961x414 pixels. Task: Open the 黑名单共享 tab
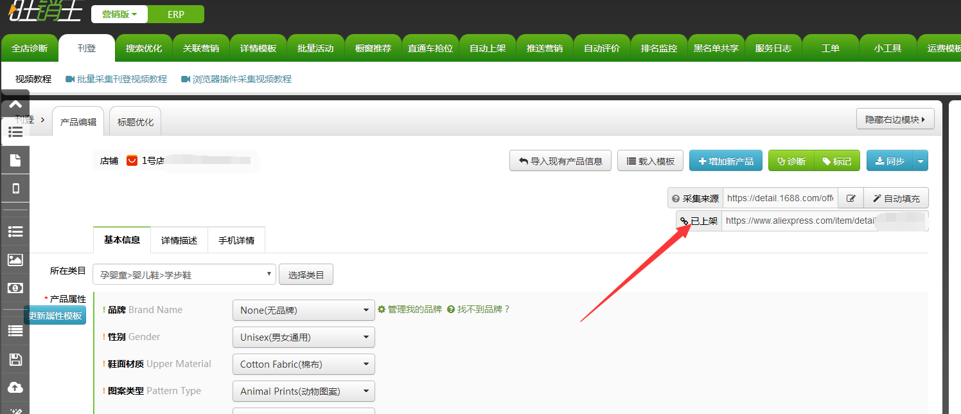[x=716, y=48]
